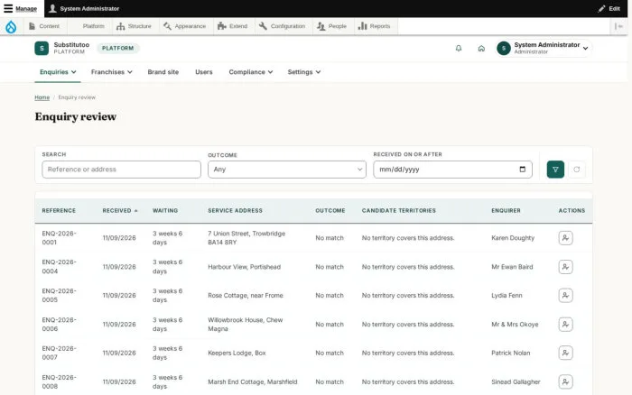
Task: Expand the Enquiries nav dropdown
Action: [x=58, y=72]
